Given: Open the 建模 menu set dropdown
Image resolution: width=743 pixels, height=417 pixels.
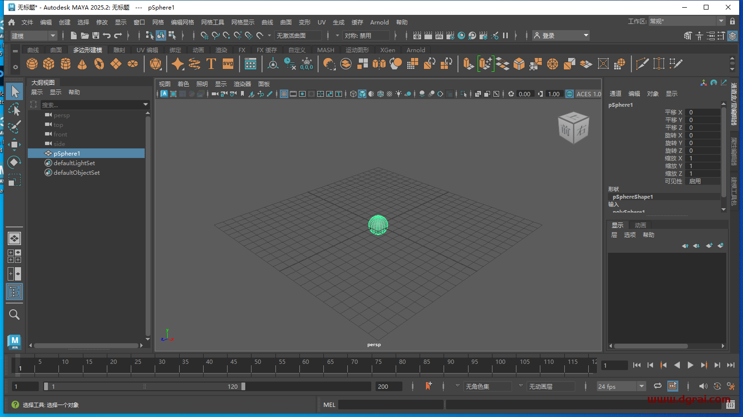Looking at the screenshot, I should pyautogui.click(x=34, y=36).
